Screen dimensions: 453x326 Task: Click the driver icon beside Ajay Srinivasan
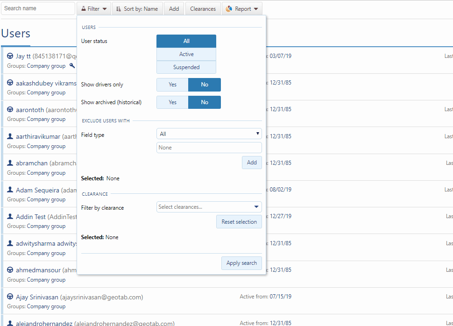[10, 297]
